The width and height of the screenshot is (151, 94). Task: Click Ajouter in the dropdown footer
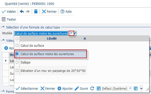65,88
